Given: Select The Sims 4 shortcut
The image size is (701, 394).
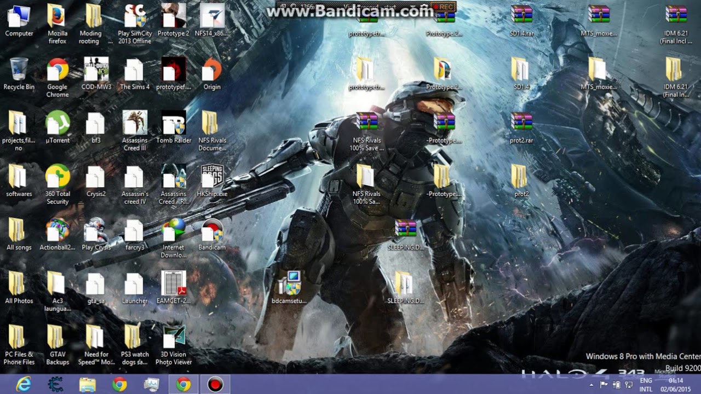Looking at the screenshot, I should pyautogui.click(x=135, y=74).
